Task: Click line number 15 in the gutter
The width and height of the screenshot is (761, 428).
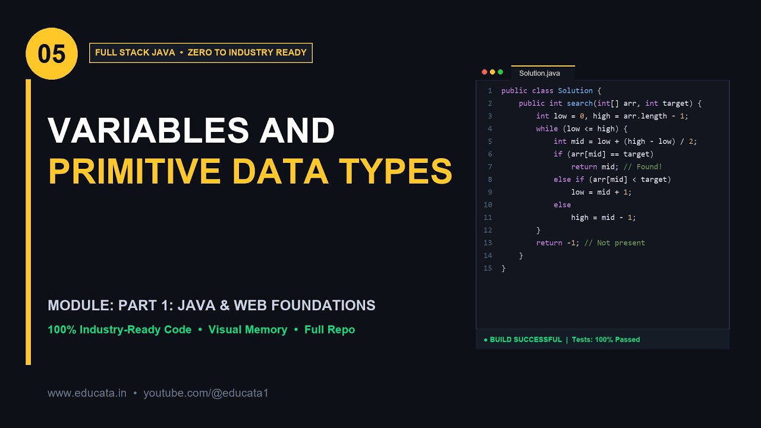Action: pos(488,268)
